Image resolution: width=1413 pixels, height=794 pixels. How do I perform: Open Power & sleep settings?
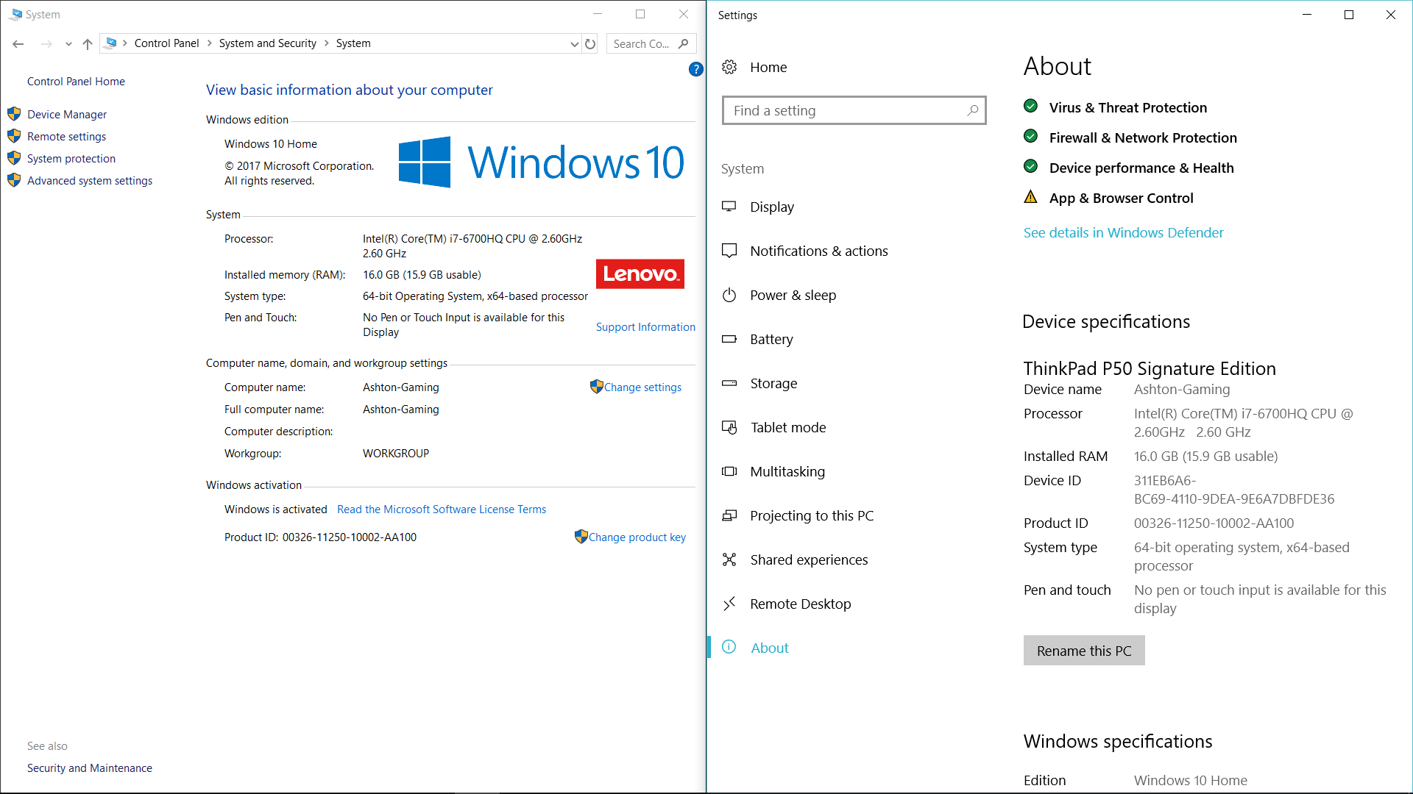pyautogui.click(x=793, y=296)
